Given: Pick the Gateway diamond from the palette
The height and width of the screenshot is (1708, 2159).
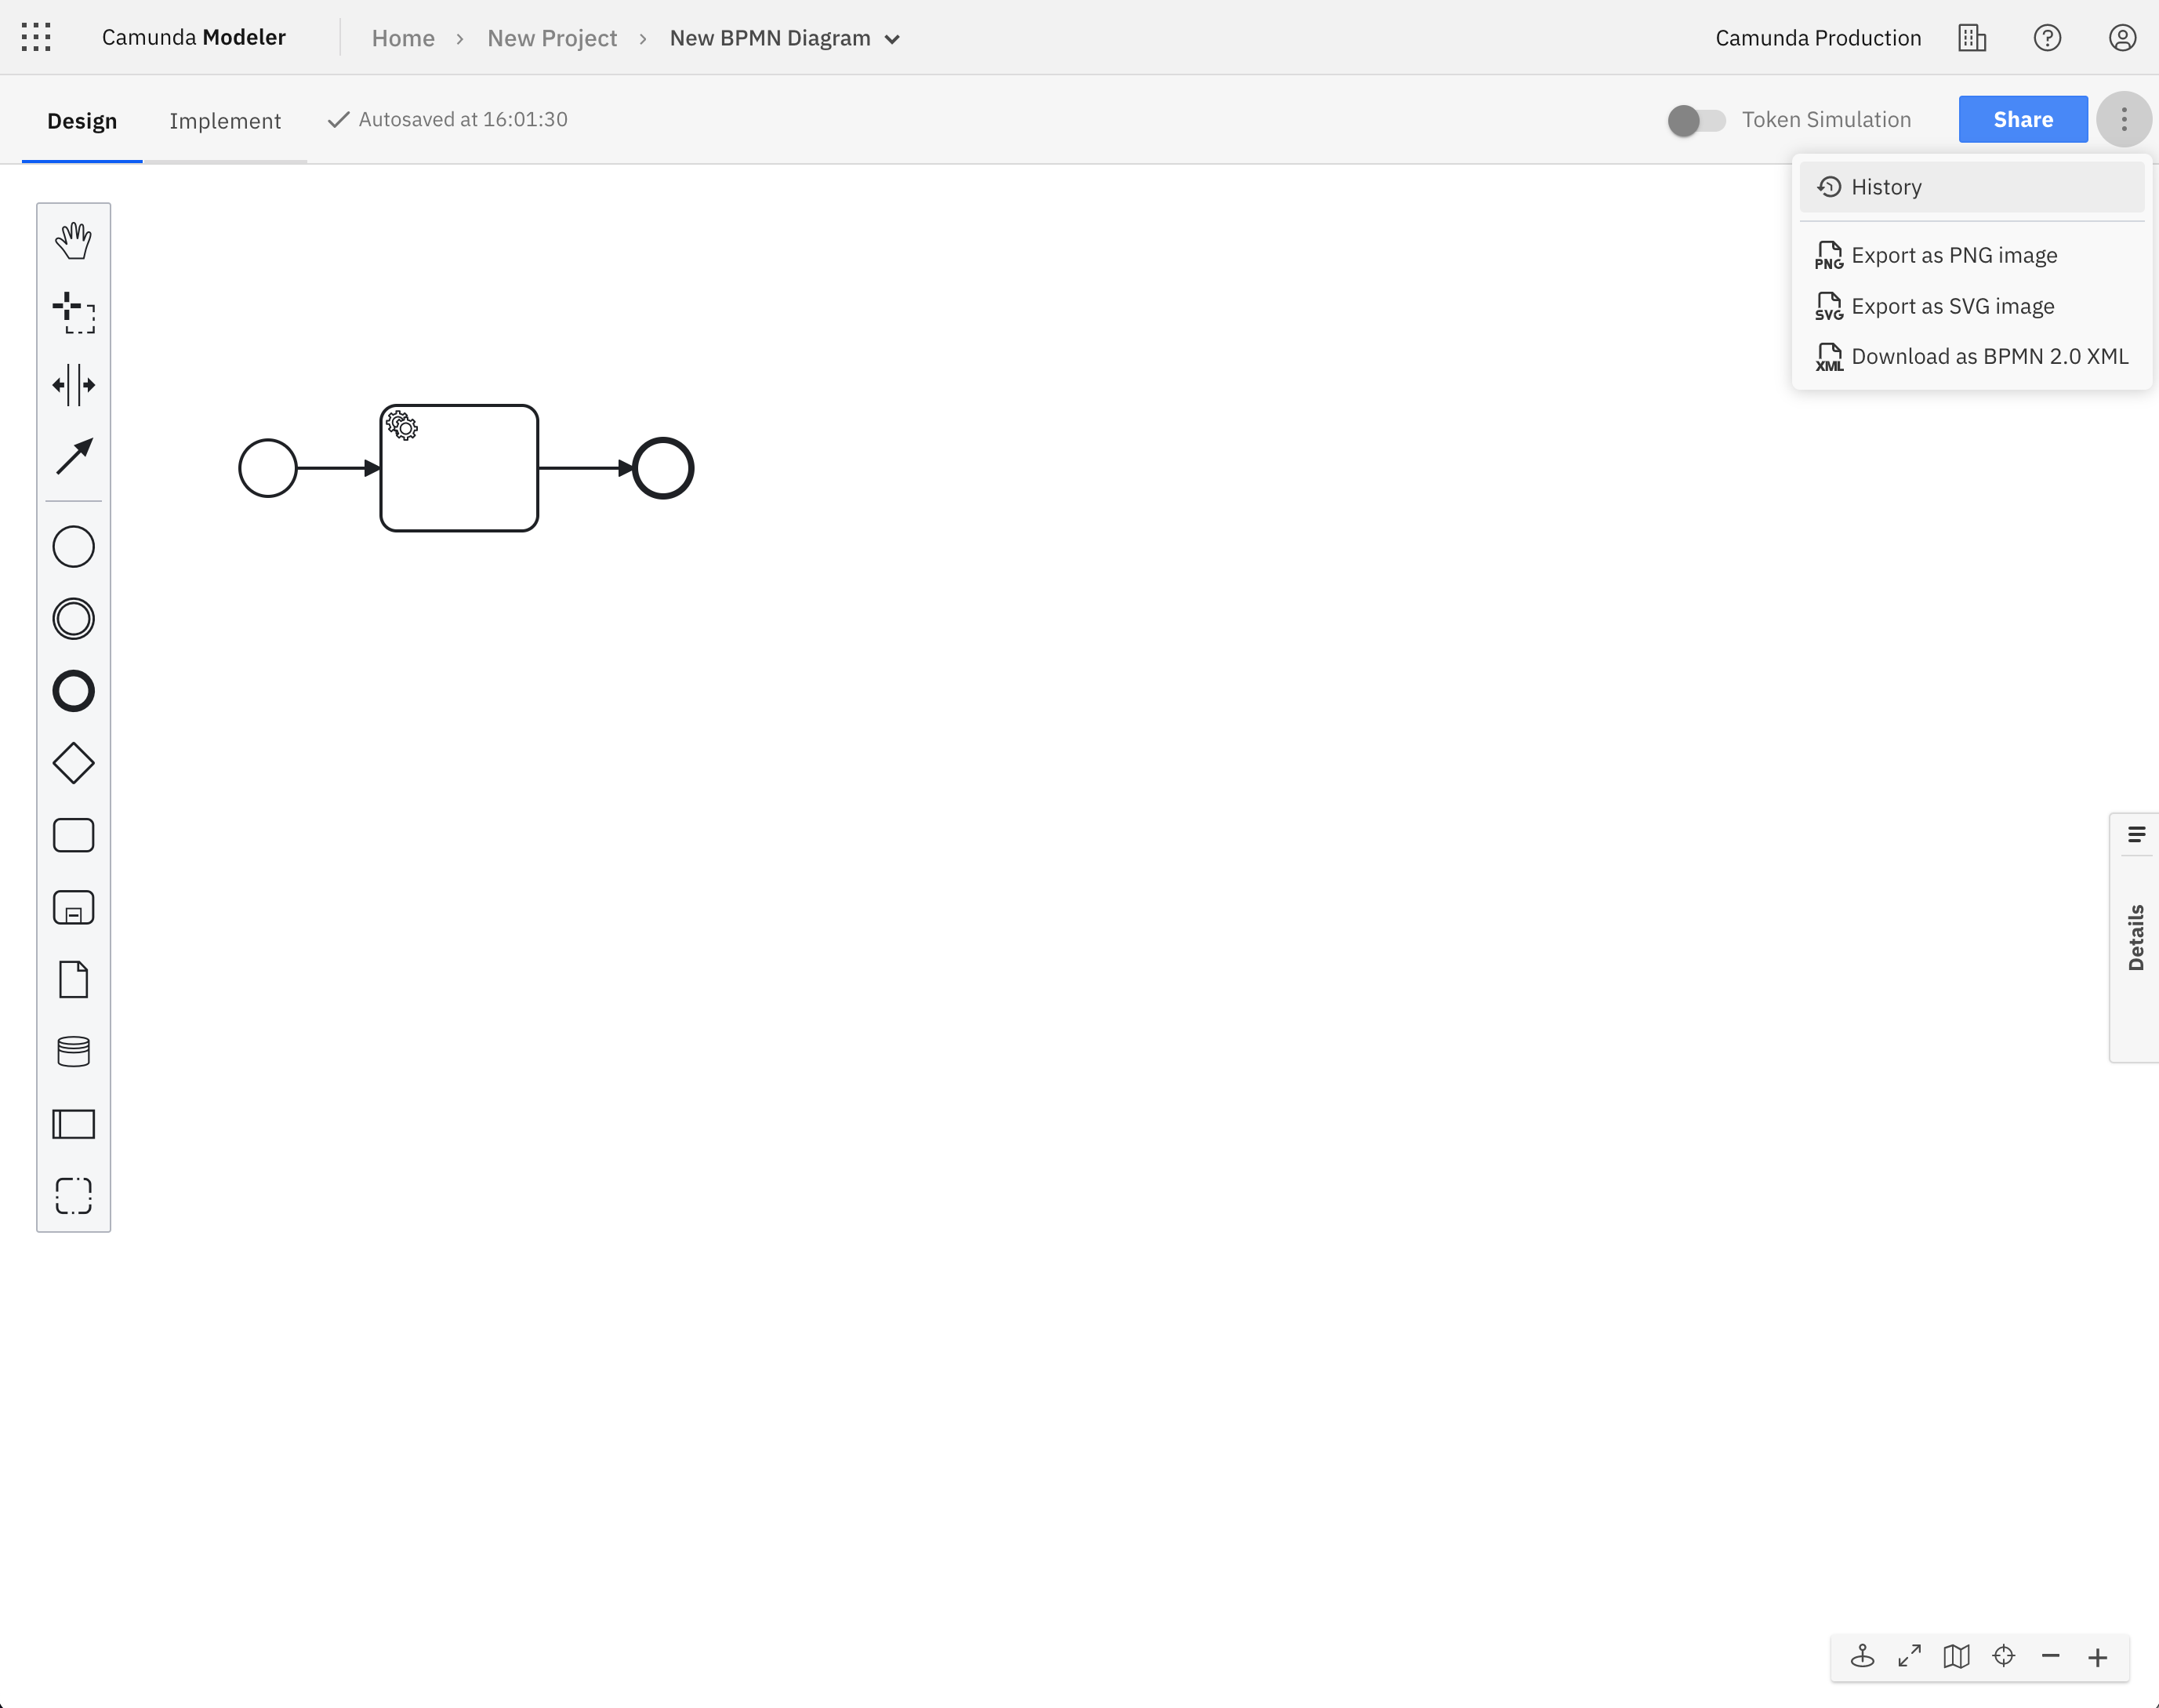Looking at the screenshot, I should coord(73,764).
